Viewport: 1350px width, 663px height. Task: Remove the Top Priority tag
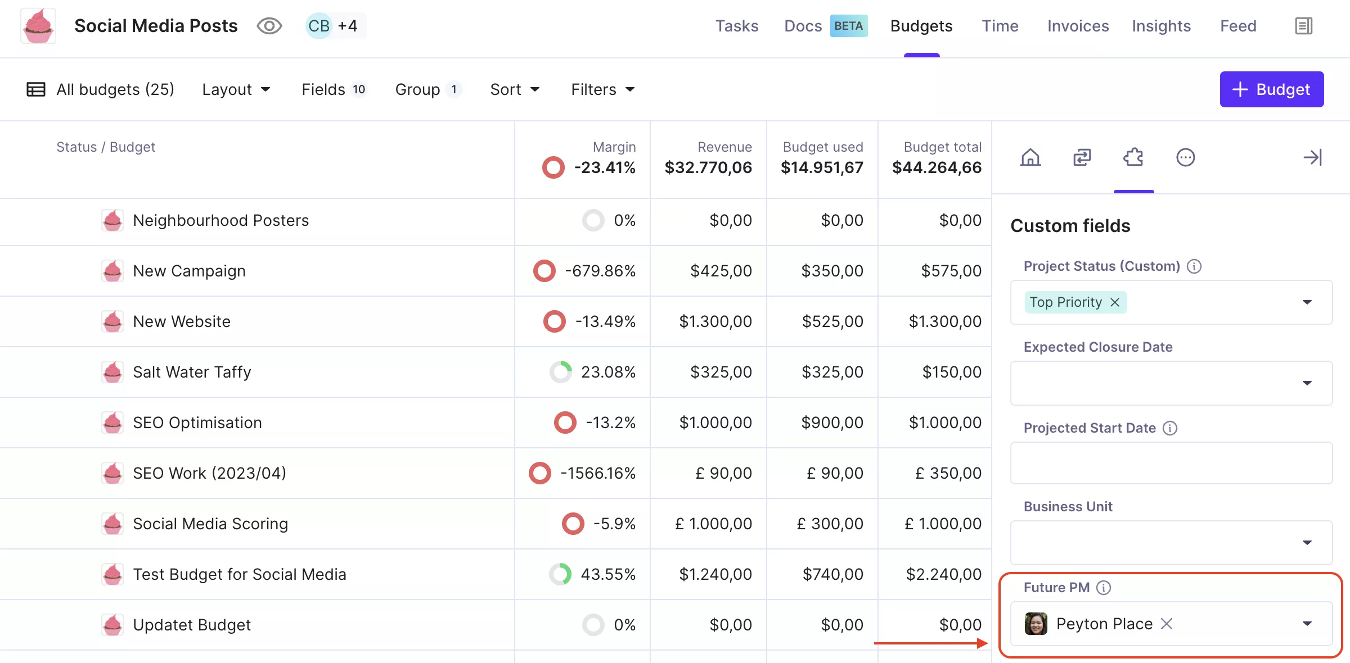pos(1115,302)
